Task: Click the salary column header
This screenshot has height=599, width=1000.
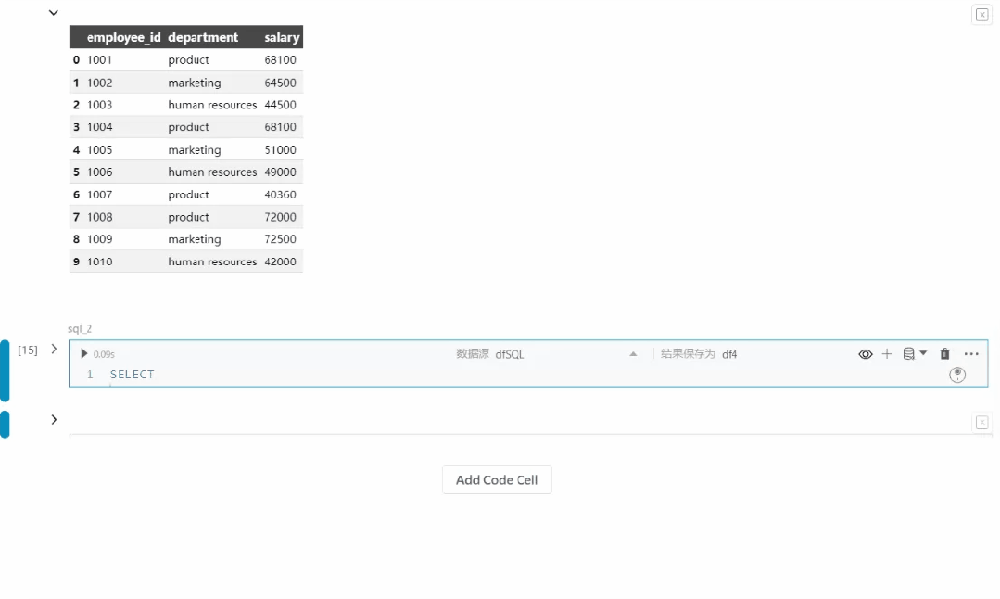Action: pos(282,37)
